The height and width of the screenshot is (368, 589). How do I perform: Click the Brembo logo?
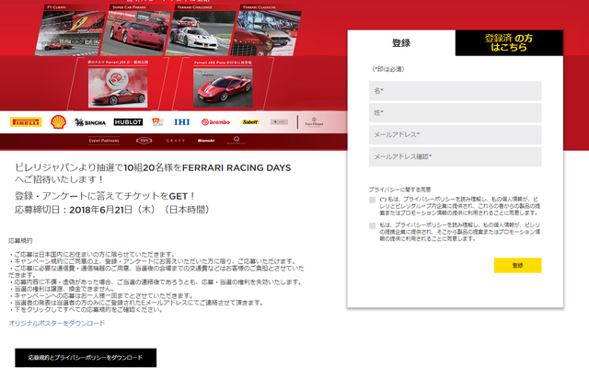click(215, 122)
